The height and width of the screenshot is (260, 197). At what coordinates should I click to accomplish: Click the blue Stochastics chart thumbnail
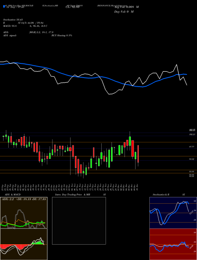[x=173, y=213]
